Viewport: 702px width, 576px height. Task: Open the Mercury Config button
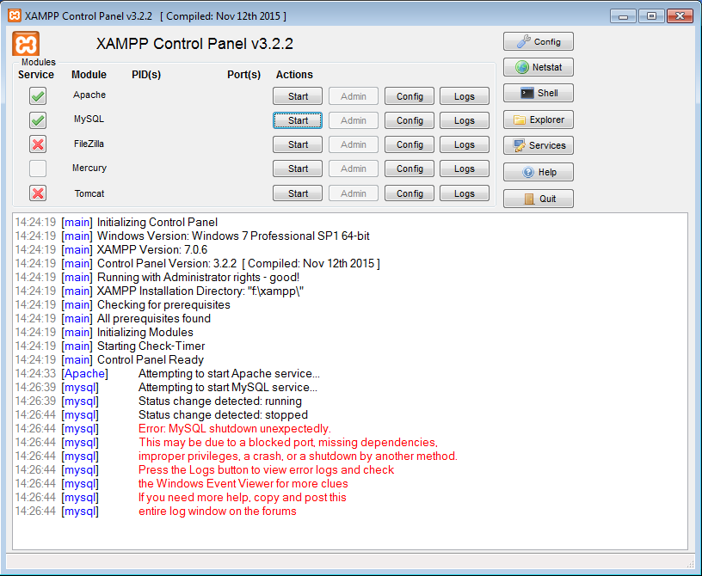[409, 169]
